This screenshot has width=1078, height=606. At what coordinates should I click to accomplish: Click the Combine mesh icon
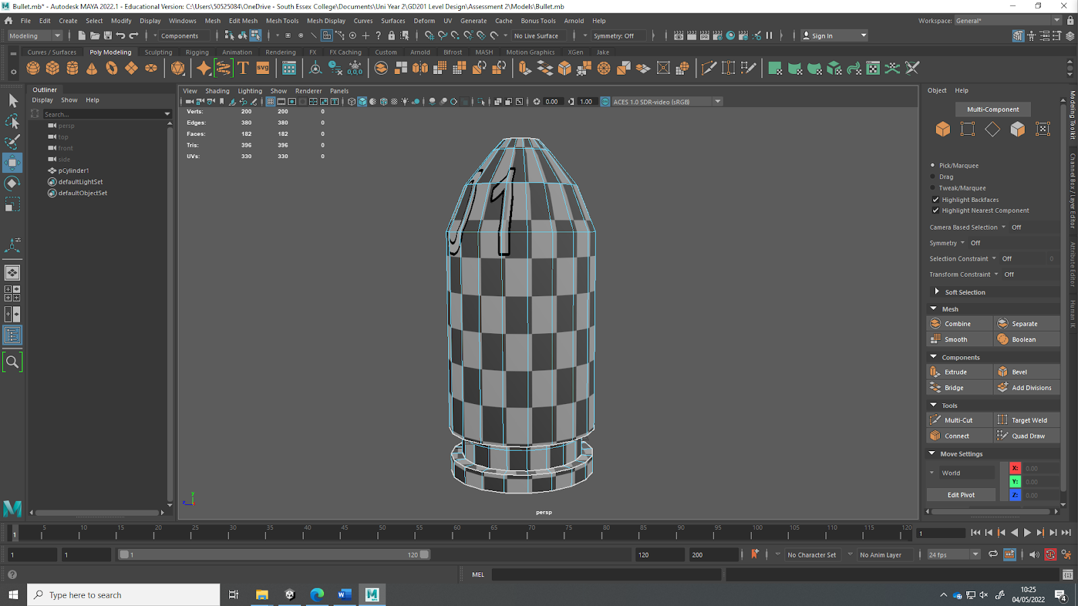pyautogui.click(x=935, y=323)
